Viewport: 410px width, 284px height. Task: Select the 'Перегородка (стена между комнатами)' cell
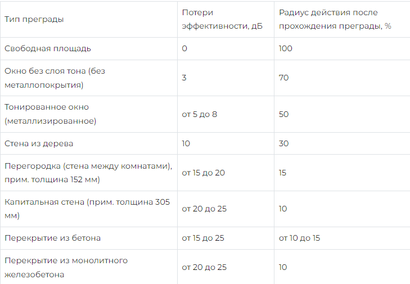(x=87, y=173)
